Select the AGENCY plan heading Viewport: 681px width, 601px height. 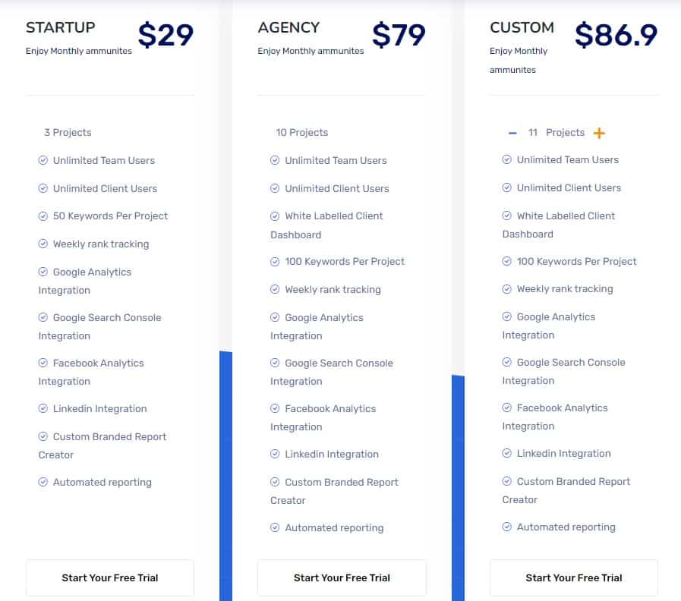(288, 27)
